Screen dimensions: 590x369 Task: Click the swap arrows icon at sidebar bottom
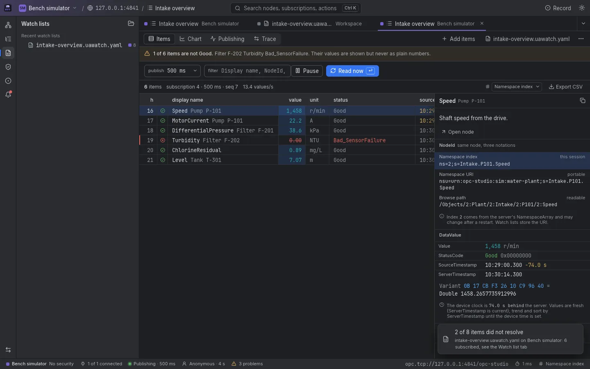(x=8, y=350)
